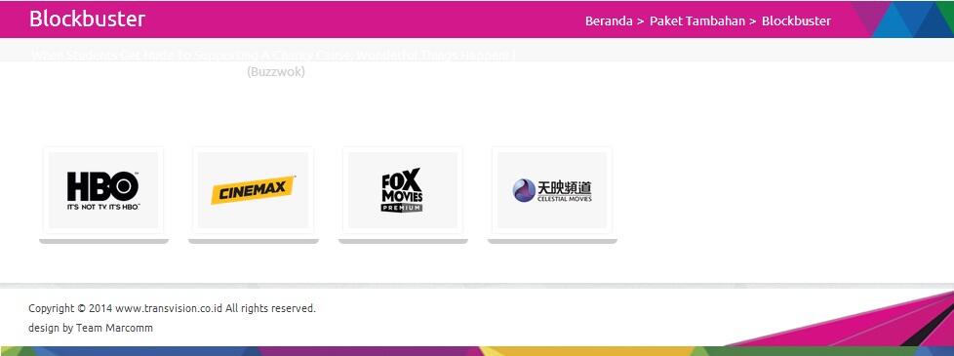Open Paket Tambahan breadcrumb link

697,20
